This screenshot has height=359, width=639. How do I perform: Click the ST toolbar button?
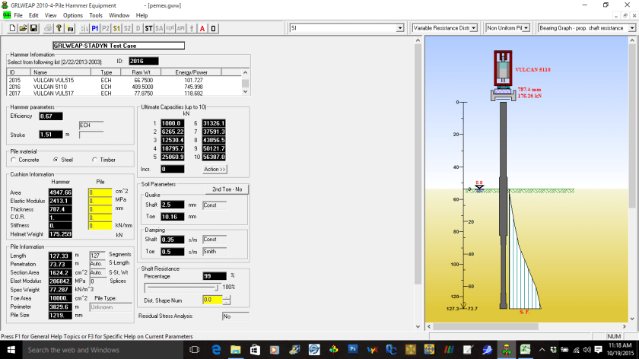point(149,28)
